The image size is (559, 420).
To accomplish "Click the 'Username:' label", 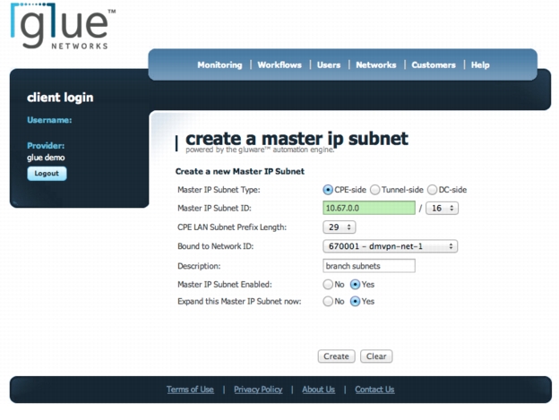I will [49, 120].
